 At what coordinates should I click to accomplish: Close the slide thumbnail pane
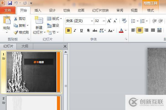click(65, 46)
